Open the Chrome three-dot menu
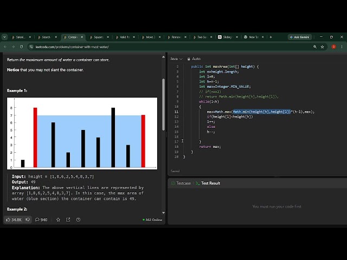Image resolution: width=347 pixels, height=260 pixels. click(342, 47)
